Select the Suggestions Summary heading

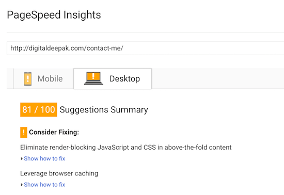coord(104,110)
